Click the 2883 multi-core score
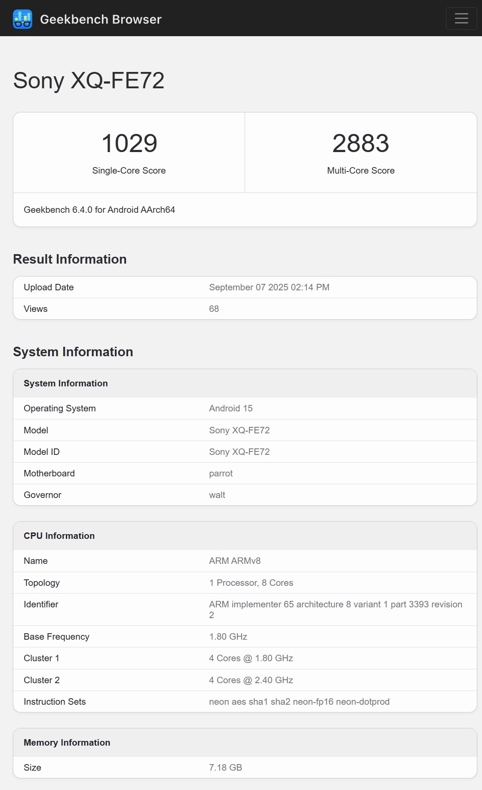The height and width of the screenshot is (790, 482). click(360, 143)
